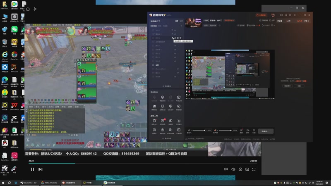Toggle visibility of the ZhuxianClient source
Image resolution: width=331 pixels, height=186 pixels.
click(x=178, y=69)
